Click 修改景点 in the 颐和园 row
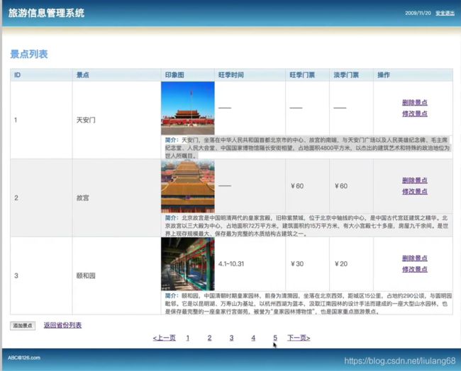 pos(415,269)
